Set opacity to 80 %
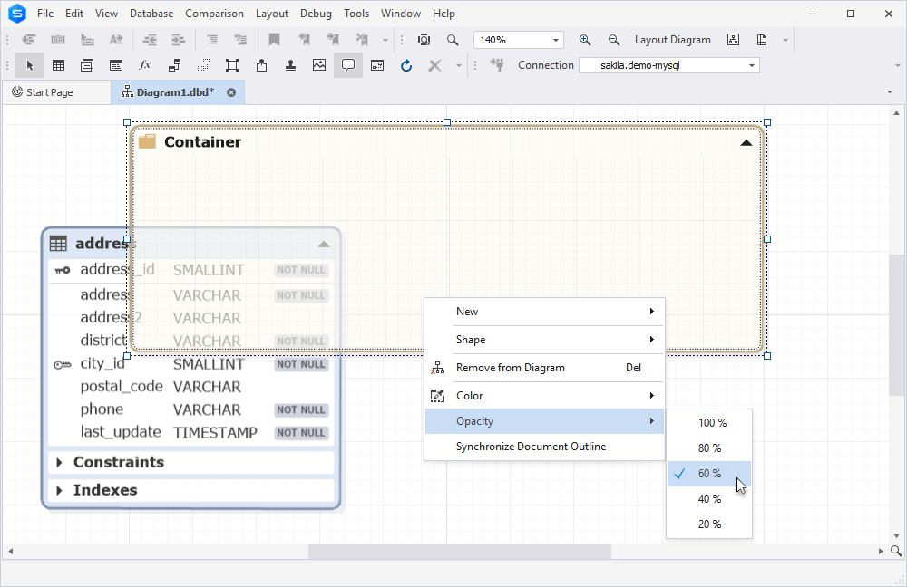Viewport: 907px width, 587px height. coord(709,448)
